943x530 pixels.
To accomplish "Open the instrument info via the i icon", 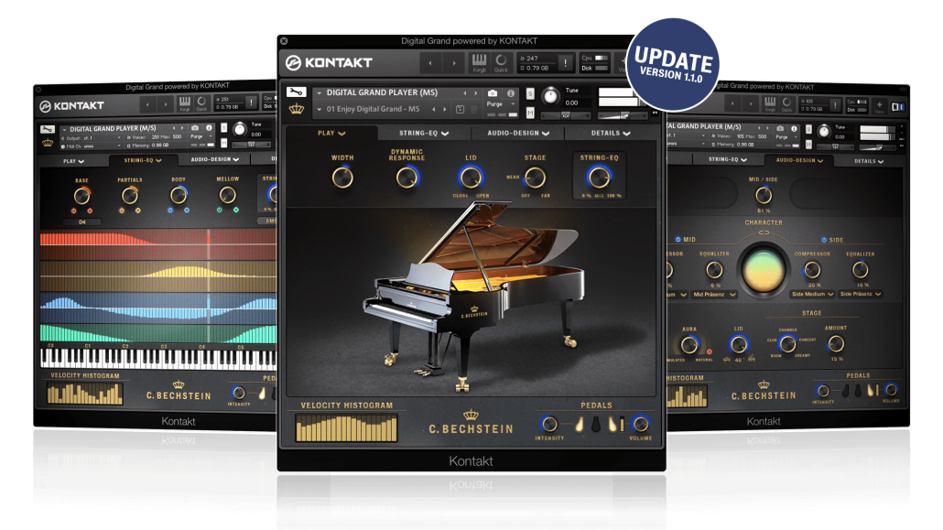I will (511, 93).
